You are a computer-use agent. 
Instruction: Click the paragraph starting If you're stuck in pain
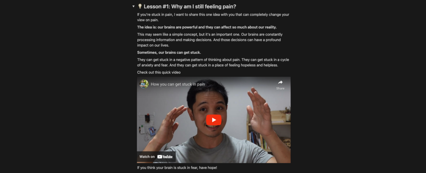(213, 17)
